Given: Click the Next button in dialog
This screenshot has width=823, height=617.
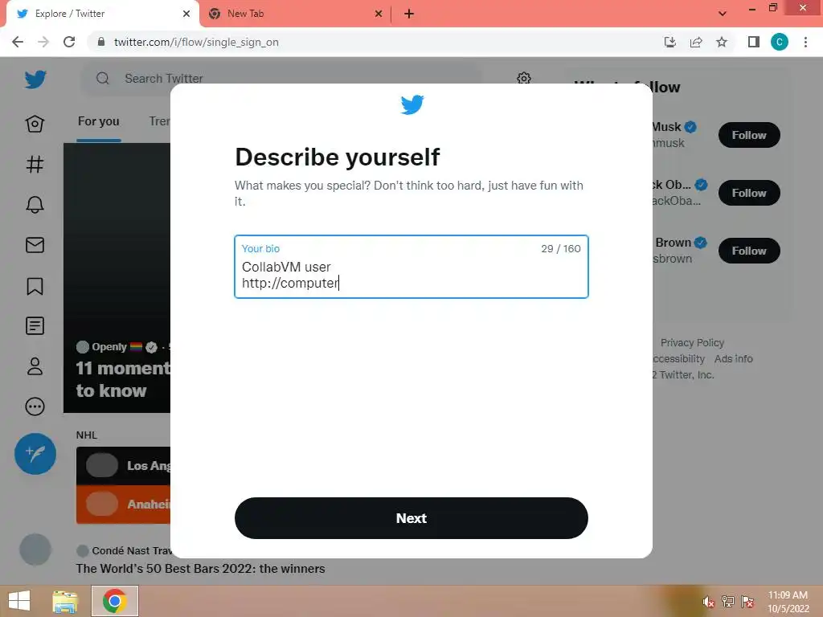Looking at the screenshot, I should coord(411,518).
